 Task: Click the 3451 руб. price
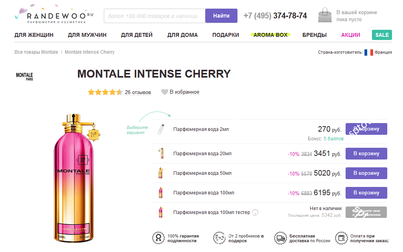pos(328,153)
